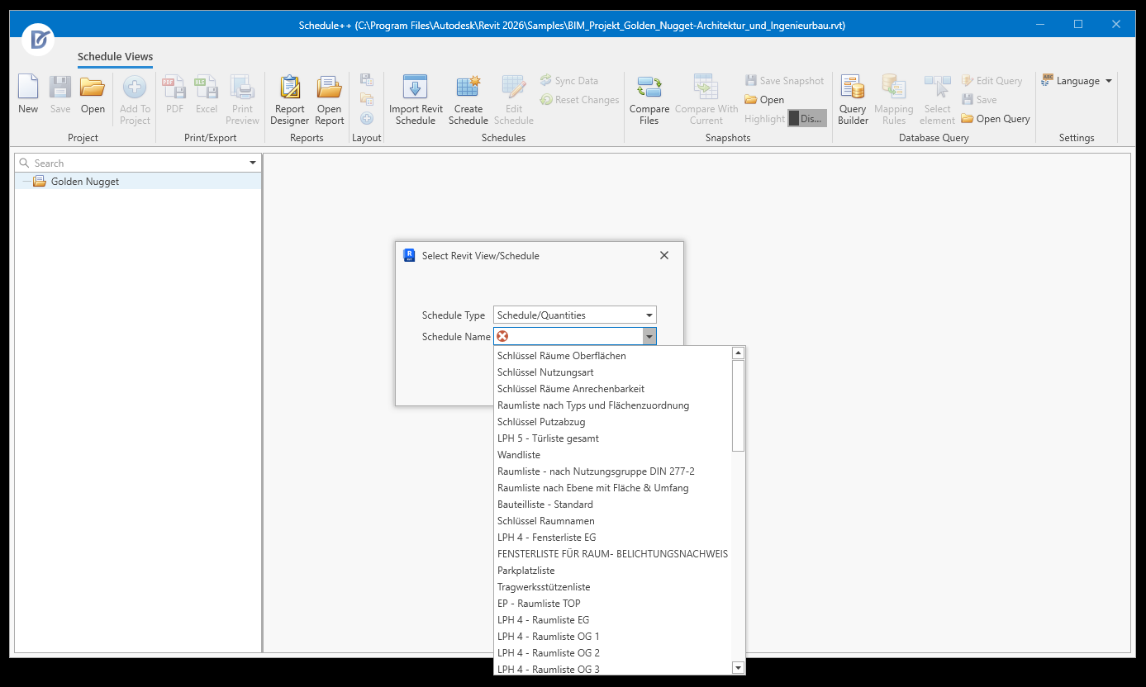Select LPH 4 - Raumliste OG 1
The image size is (1146, 687).
pos(613,637)
